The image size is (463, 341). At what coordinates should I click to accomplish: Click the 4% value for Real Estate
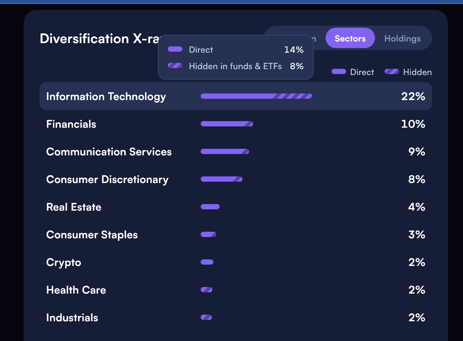coord(417,207)
